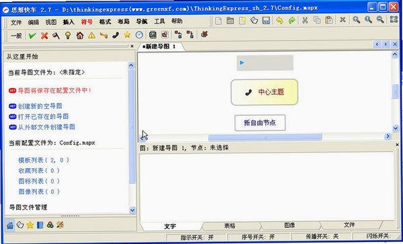The height and width of the screenshot is (244, 403).
Task: Click the paint palette icon in sidebar bar
Action: [x=60, y=225]
